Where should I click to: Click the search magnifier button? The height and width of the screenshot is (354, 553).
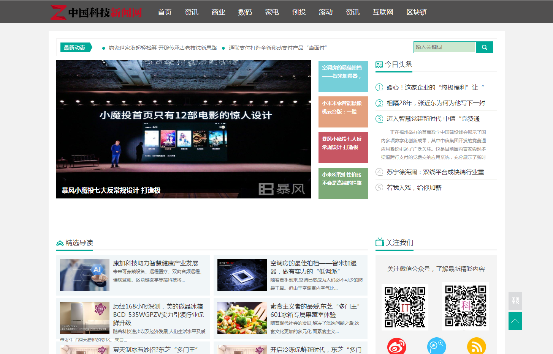pyautogui.click(x=485, y=47)
